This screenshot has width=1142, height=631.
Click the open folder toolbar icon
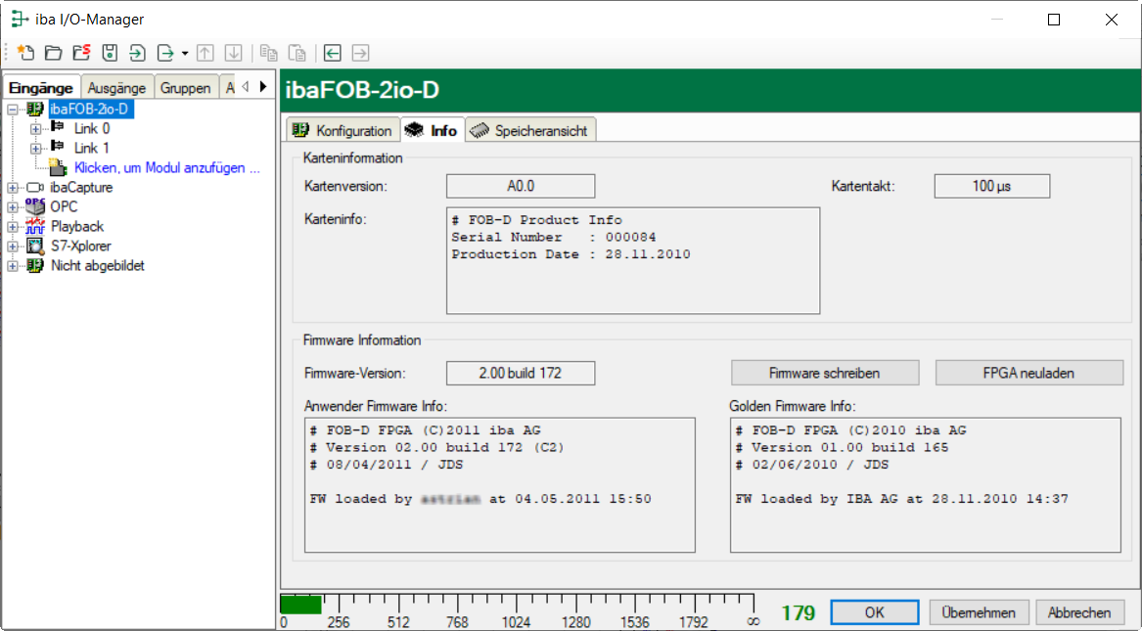click(x=54, y=53)
